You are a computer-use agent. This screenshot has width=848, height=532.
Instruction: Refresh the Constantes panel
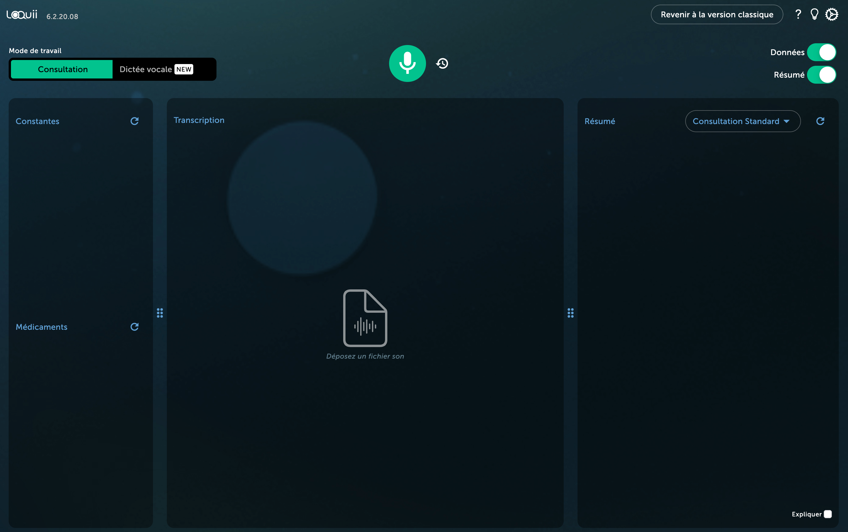tap(135, 121)
